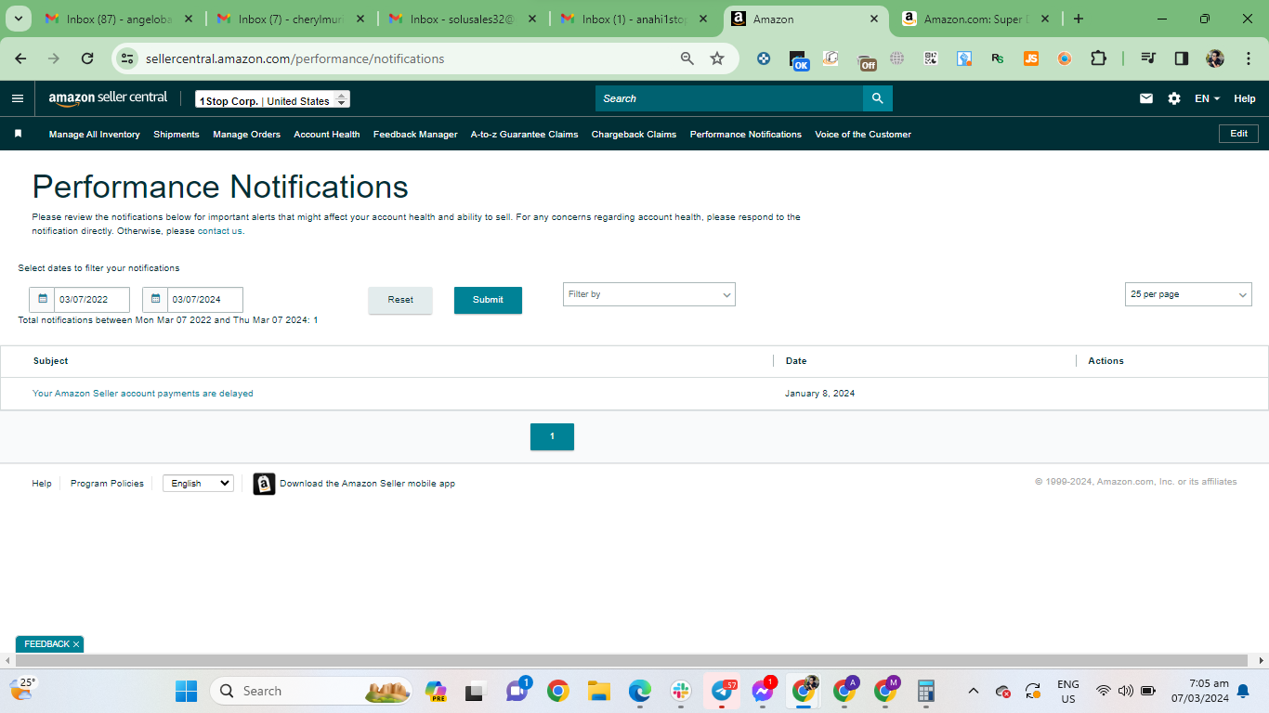Edit the start date field 03/07/2022
The width and height of the screenshot is (1269, 713).
pos(92,299)
